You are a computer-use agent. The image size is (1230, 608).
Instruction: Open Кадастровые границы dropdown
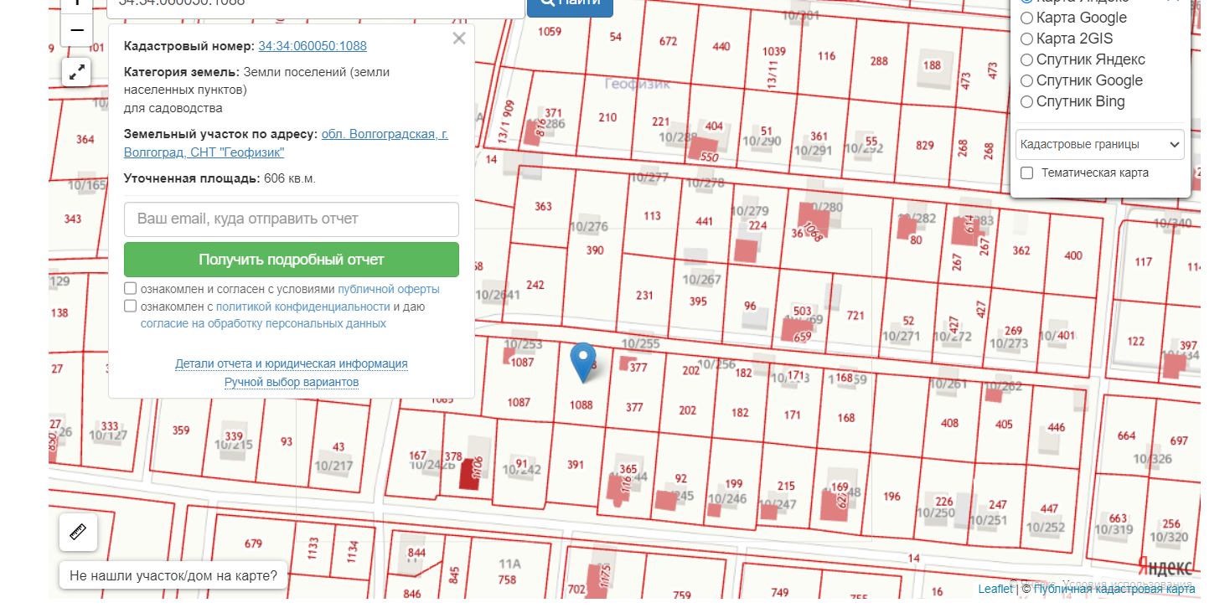click(x=1099, y=144)
